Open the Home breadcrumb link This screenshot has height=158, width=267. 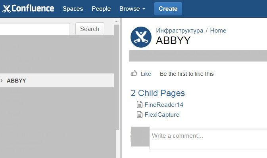click(218, 31)
